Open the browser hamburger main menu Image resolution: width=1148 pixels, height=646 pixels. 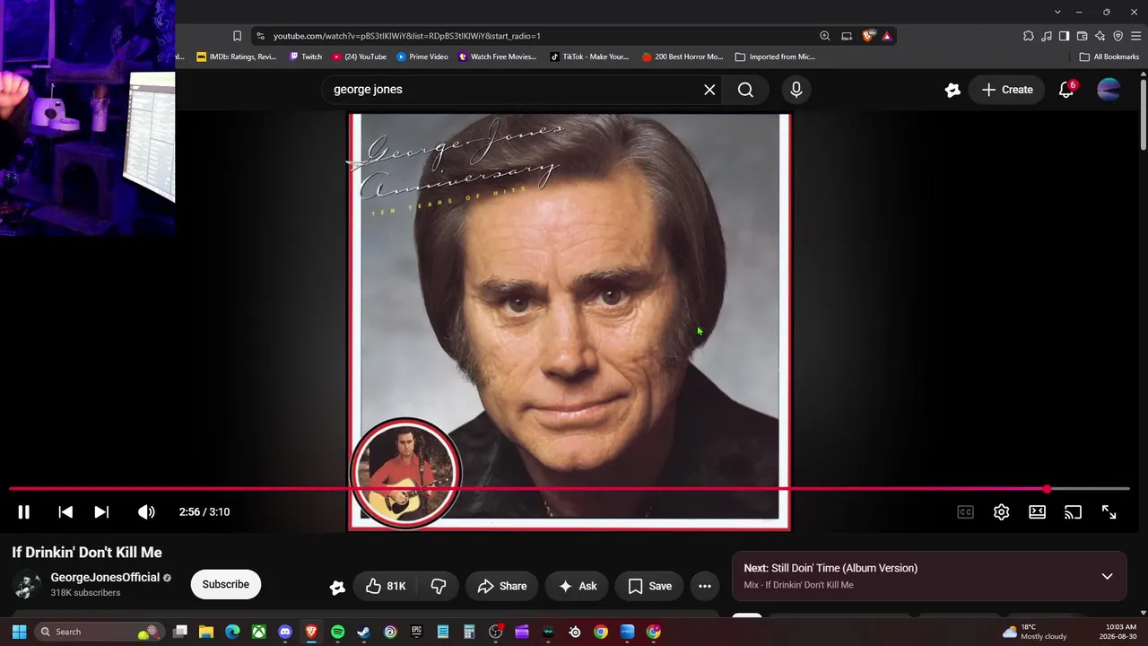click(x=1135, y=36)
